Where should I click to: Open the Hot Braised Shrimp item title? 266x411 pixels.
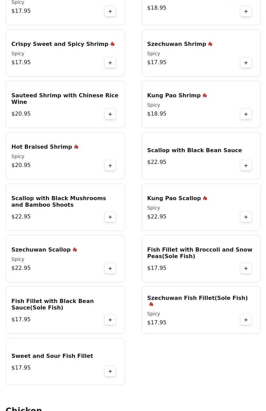[x=42, y=147]
